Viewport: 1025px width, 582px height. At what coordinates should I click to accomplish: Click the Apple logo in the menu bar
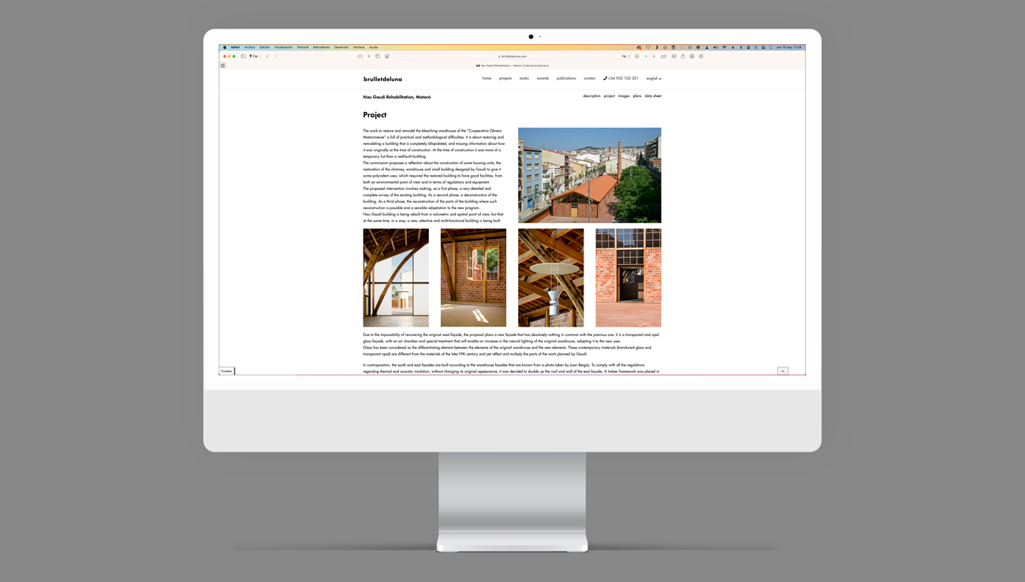224,47
